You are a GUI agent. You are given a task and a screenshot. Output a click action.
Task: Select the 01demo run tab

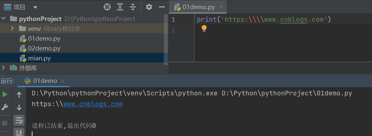tap(45, 81)
